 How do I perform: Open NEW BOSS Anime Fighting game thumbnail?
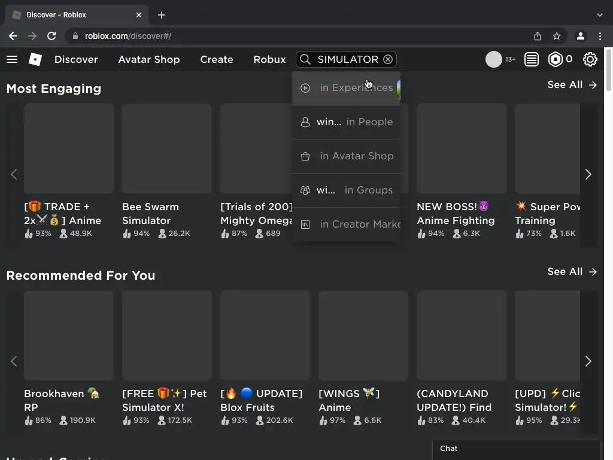[x=462, y=149]
